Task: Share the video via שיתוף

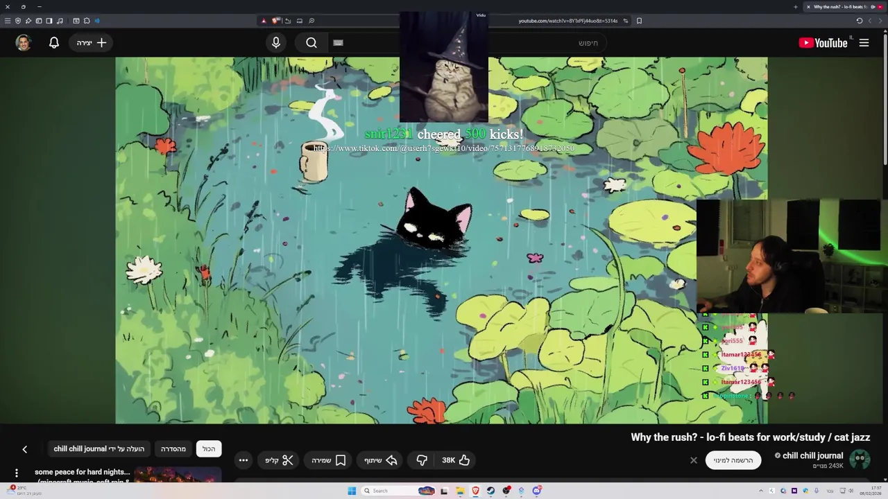Action: pyautogui.click(x=381, y=460)
